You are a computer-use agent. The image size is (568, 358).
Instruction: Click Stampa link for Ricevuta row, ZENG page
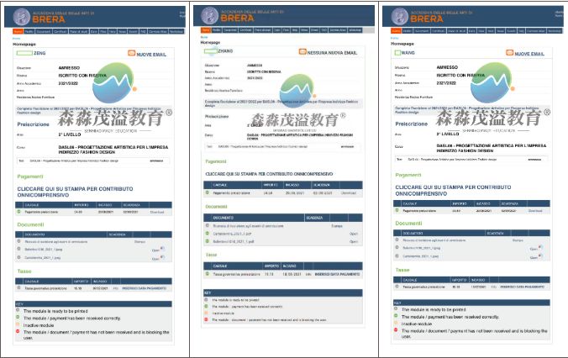(139, 242)
